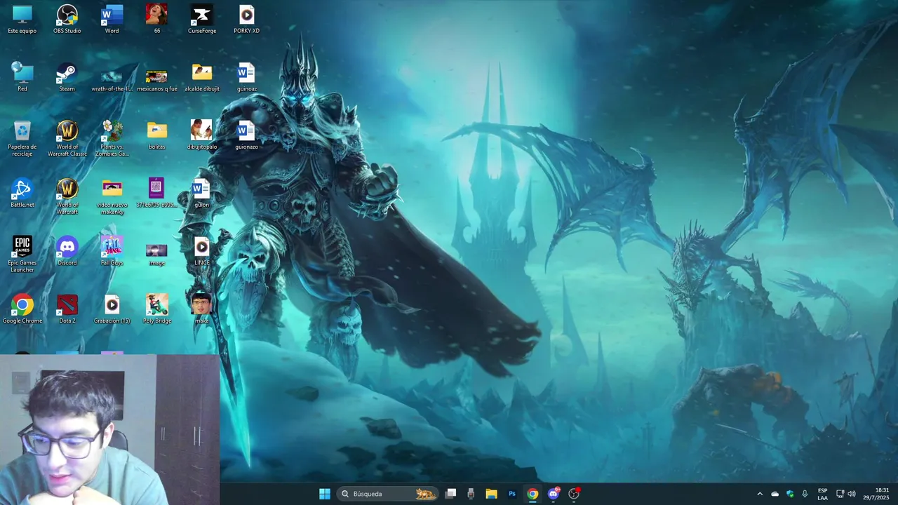Image resolution: width=898 pixels, height=505 pixels.
Task: Select the Word shortcut on desktop
Action: coord(112,20)
